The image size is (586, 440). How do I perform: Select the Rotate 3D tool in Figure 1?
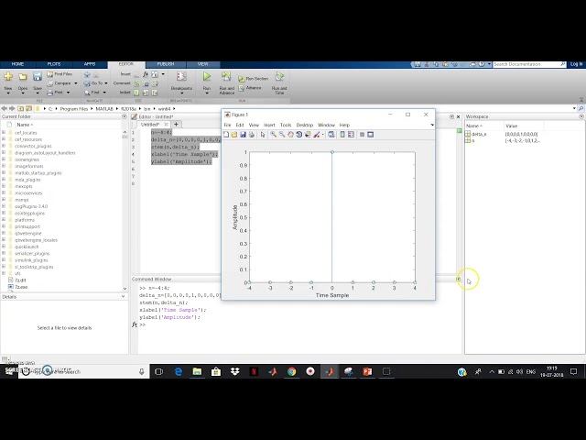(299, 135)
